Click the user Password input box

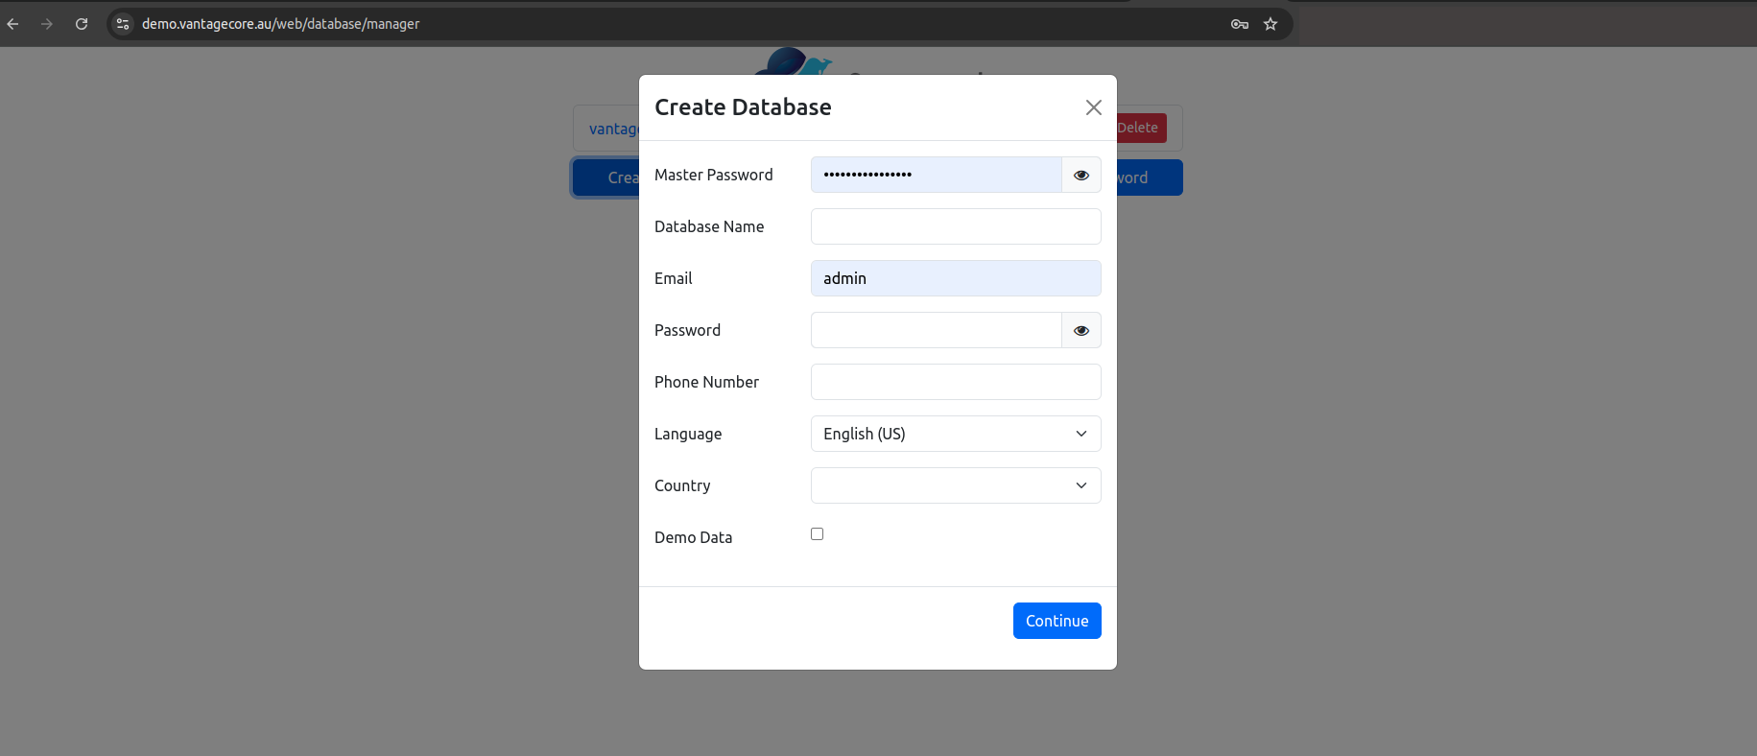click(x=936, y=330)
